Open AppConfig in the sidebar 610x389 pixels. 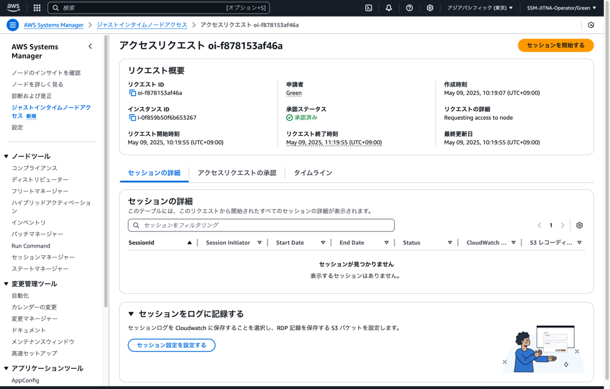pyautogui.click(x=25, y=380)
